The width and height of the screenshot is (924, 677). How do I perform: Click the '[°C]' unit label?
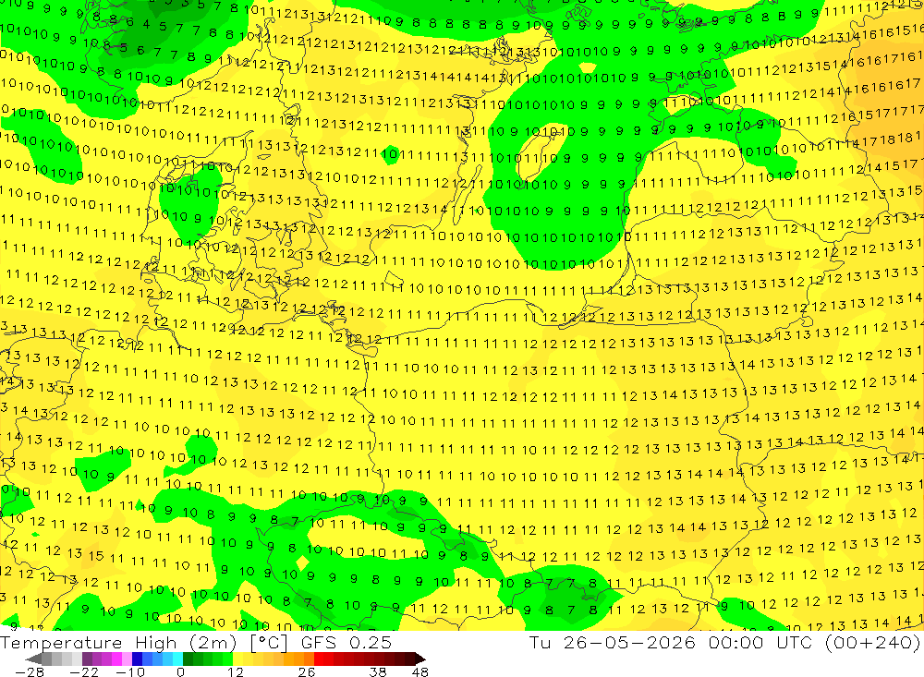coord(269,643)
